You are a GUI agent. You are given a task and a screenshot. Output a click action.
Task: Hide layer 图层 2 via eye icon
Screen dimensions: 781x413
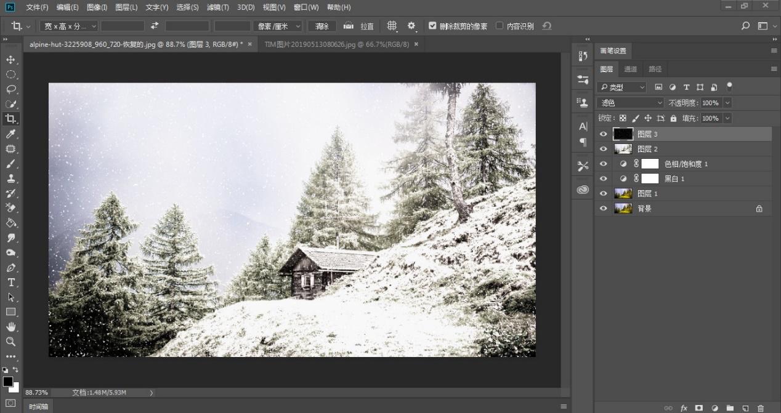(604, 149)
